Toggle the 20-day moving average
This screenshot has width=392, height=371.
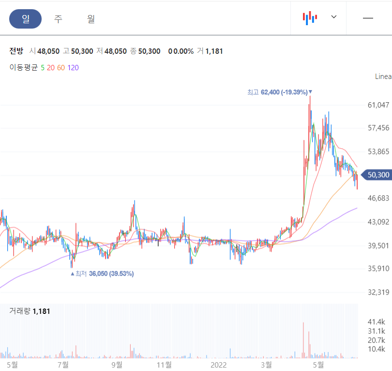[x=51, y=68]
